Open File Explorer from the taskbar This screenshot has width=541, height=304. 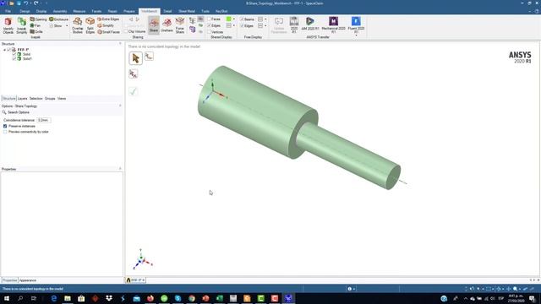click(68, 298)
